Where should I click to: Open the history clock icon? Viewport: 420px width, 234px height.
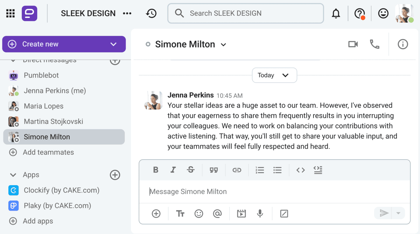coord(151,14)
